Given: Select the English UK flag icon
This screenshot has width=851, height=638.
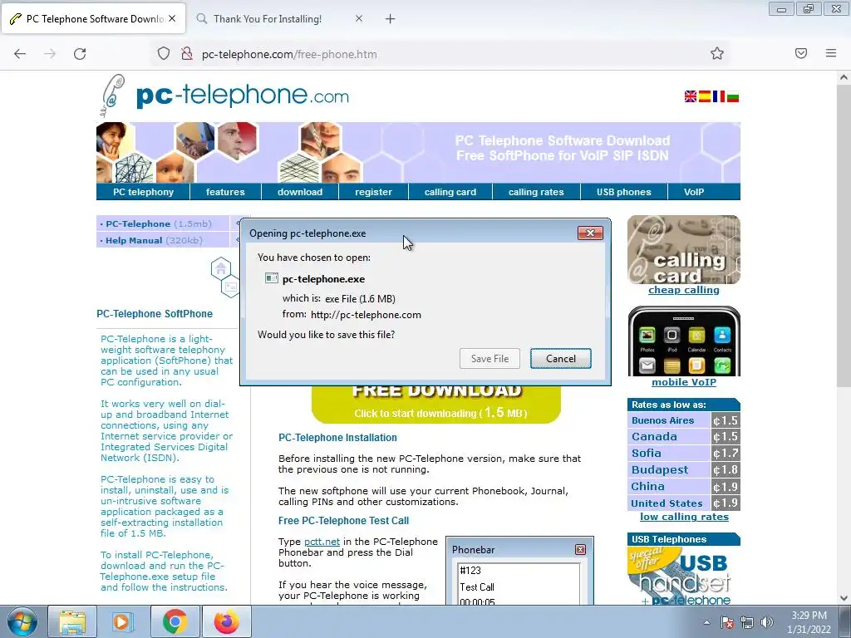Looking at the screenshot, I should click(691, 96).
